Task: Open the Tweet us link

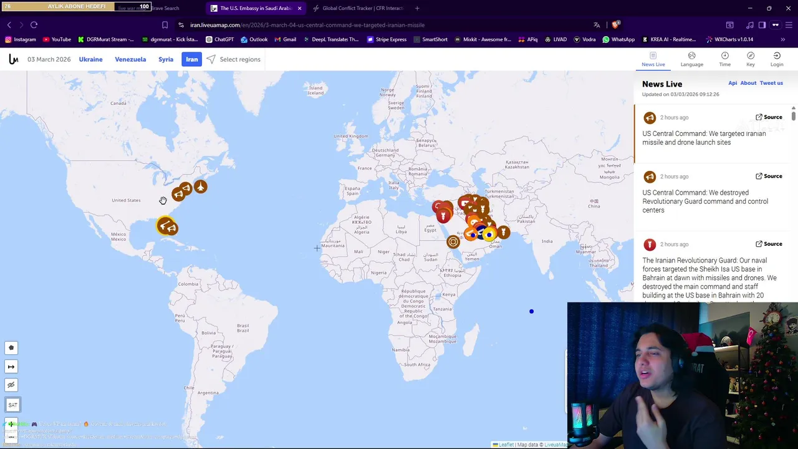Action: click(x=771, y=83)
